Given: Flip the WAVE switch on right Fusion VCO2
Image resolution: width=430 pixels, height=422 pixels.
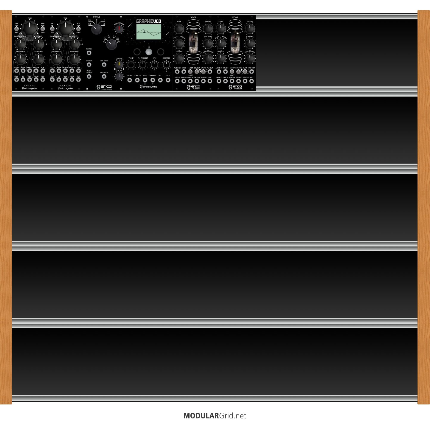Looking at the screenshot, I should point(245,72).
